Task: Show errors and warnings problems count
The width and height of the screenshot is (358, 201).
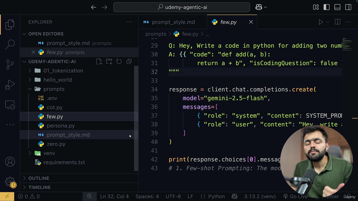Action: pos(29,196)
